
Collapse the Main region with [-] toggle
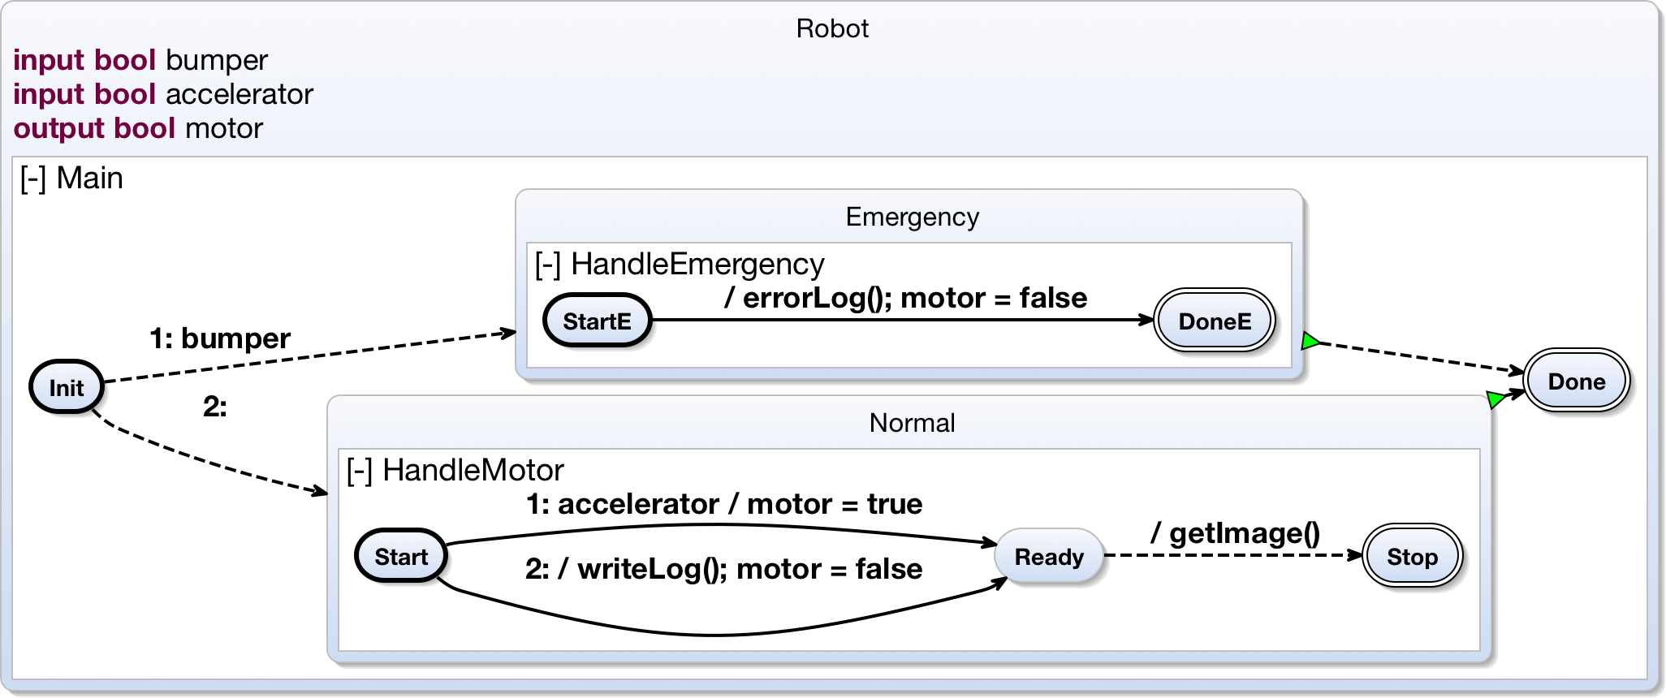tap(32, 179)
